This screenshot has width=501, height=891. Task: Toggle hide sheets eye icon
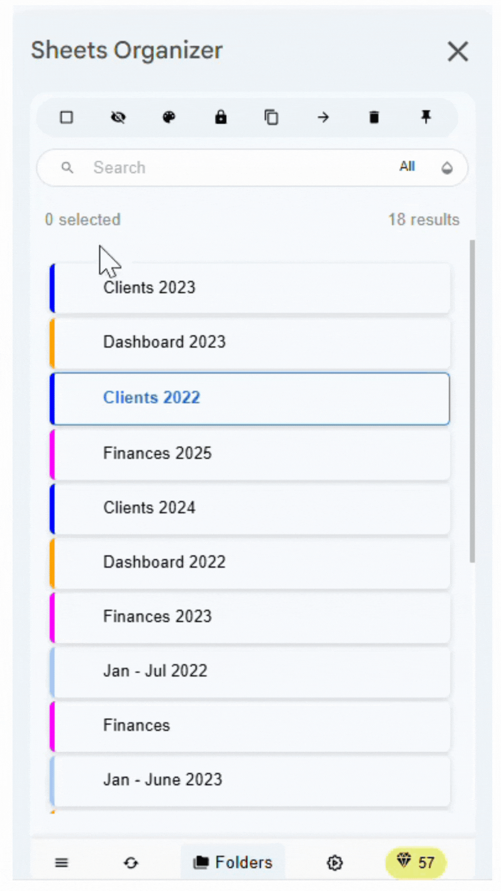click(x=118, y=117)
